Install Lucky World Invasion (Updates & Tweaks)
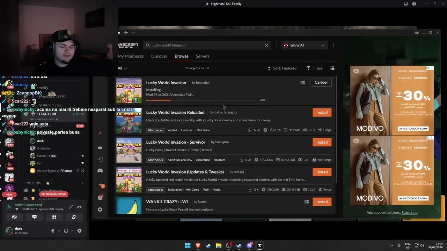Image resolution: width=447 pixels, height=251 pixels. click(322, 172)
